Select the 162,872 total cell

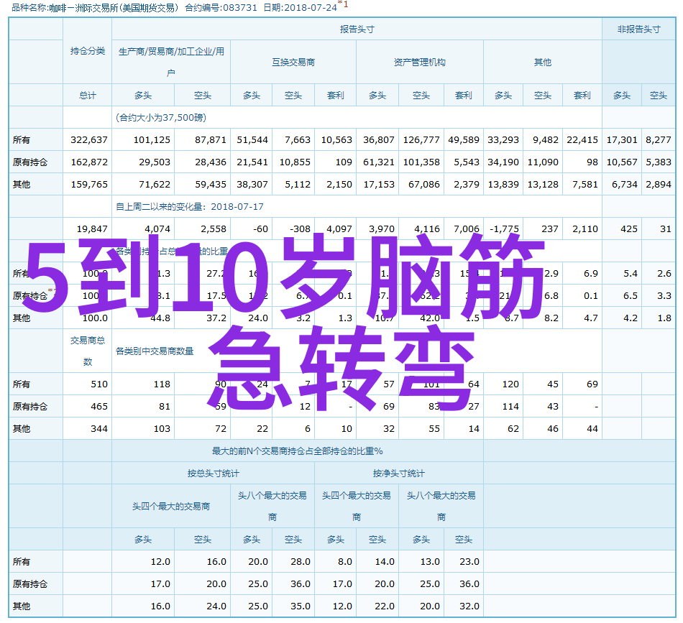pyautogui.click(x=89, y=162)
